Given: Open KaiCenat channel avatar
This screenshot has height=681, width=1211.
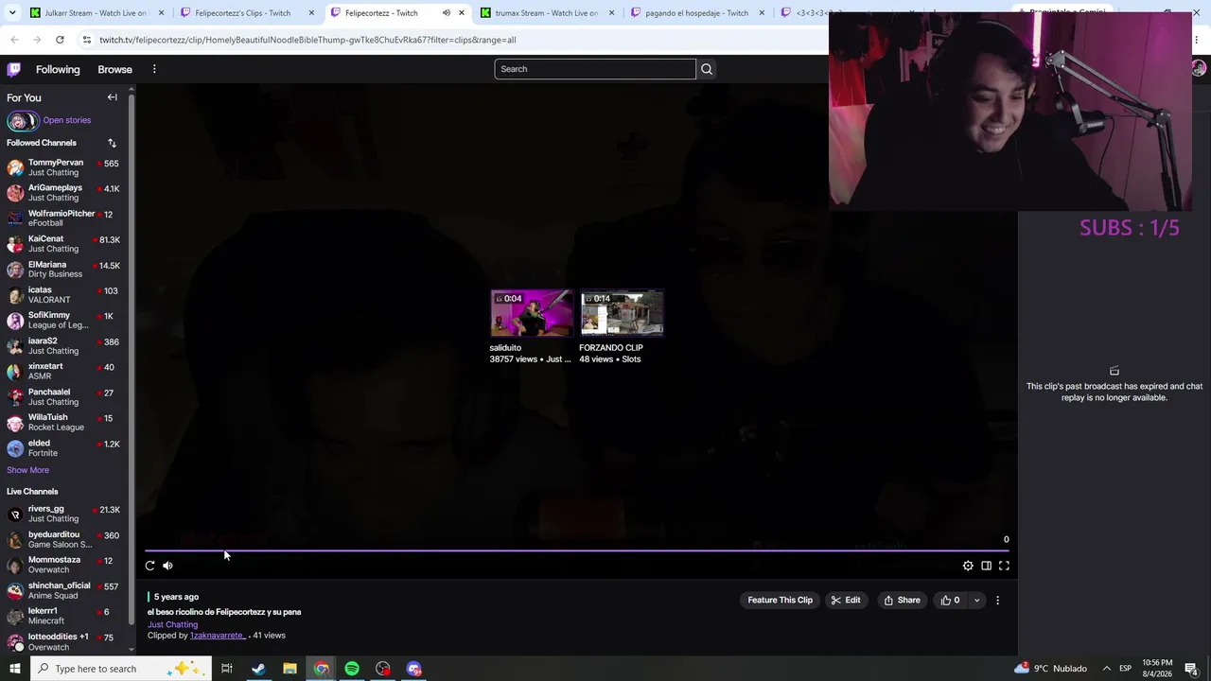Looking at the screenshot, I should (x=15, y=244).
